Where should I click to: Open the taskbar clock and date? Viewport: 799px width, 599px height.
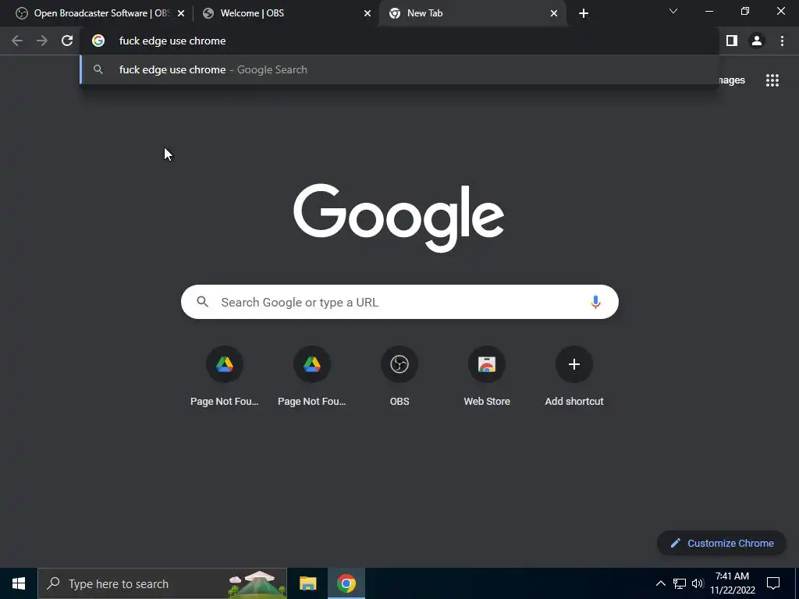(732, 583)
